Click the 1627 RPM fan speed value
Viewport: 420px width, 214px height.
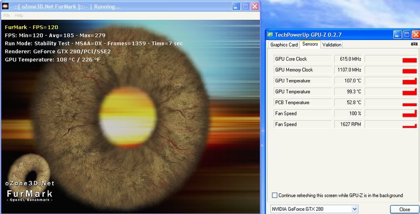pyautogui.click(x=348, y=124)
